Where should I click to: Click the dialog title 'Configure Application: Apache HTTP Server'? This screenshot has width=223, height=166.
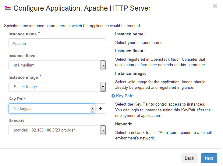pos(82,8)
